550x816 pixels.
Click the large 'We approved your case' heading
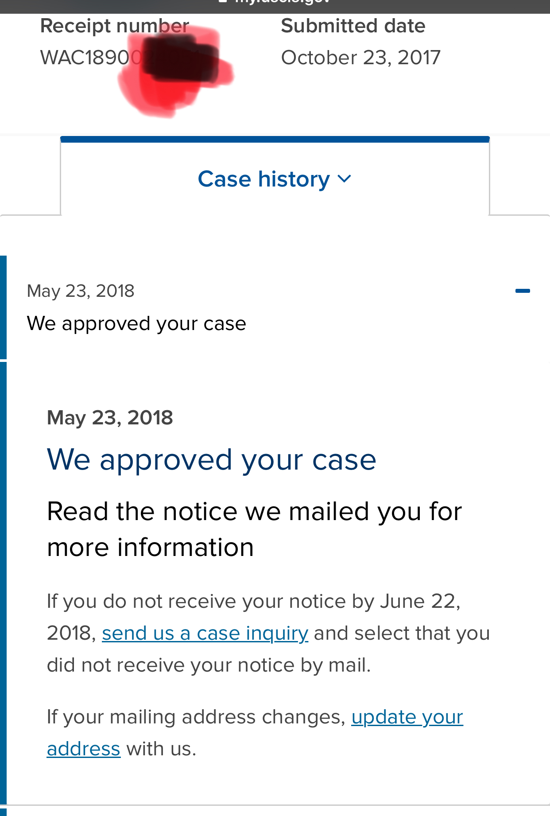212,459
